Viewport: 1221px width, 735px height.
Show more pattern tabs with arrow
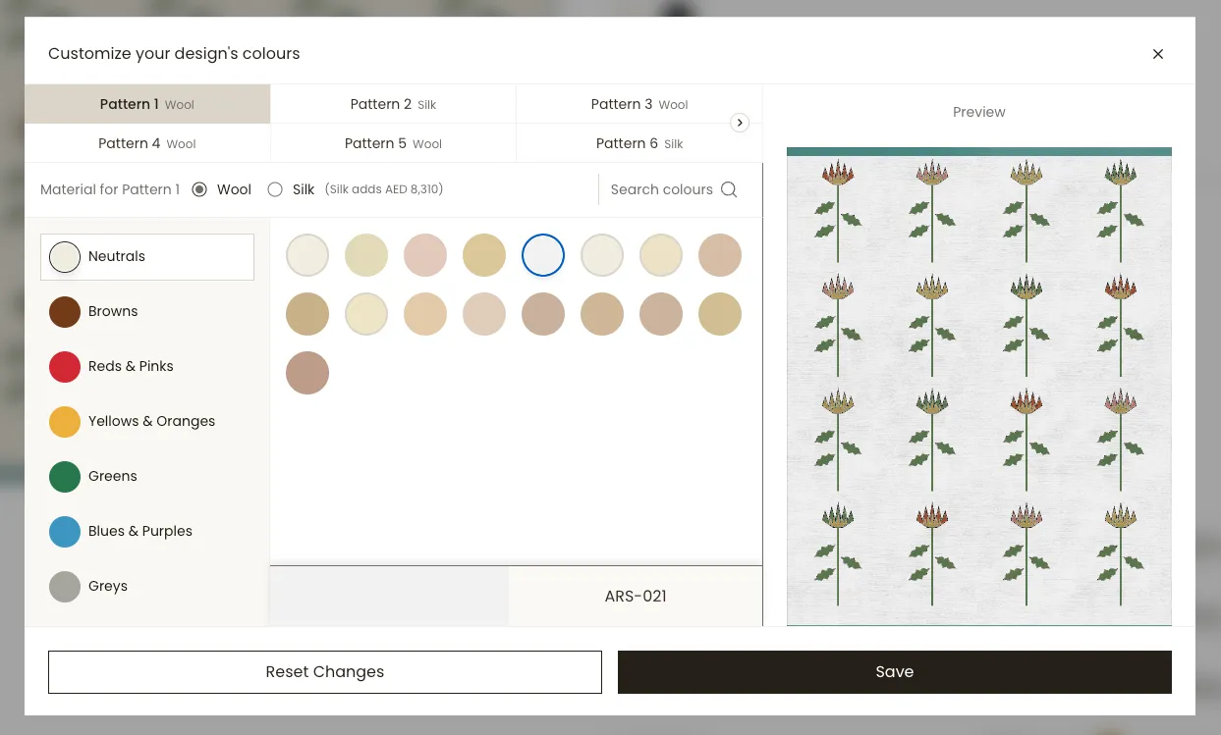point(740,123)
